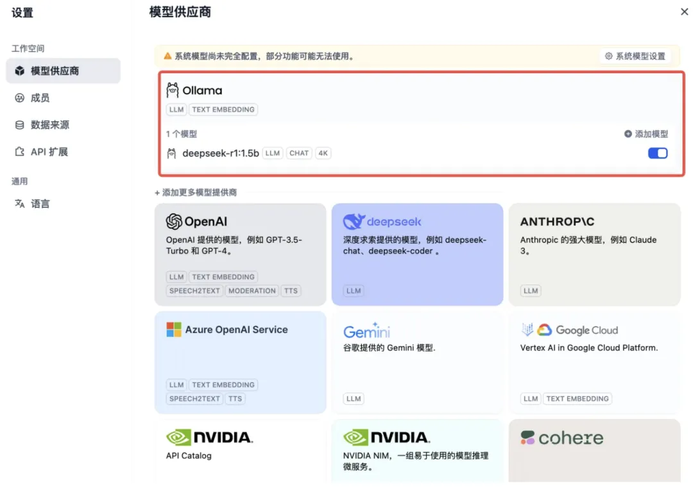The image size is (693, 489).
Task: Click the Google Cloud logo icon
Action: click(x=545, y=330)
